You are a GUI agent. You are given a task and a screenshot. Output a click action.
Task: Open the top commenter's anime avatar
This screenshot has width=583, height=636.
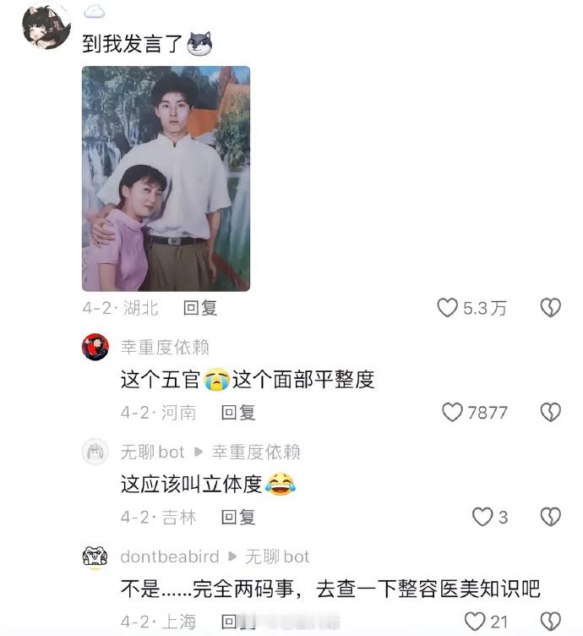pyautogui.click(x=46, y=26)
